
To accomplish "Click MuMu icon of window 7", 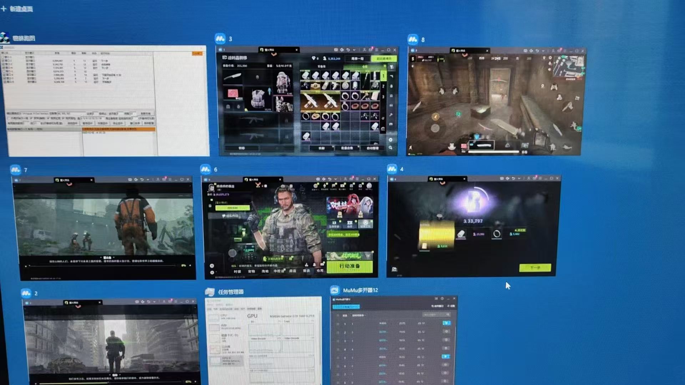I will point(15,170).
